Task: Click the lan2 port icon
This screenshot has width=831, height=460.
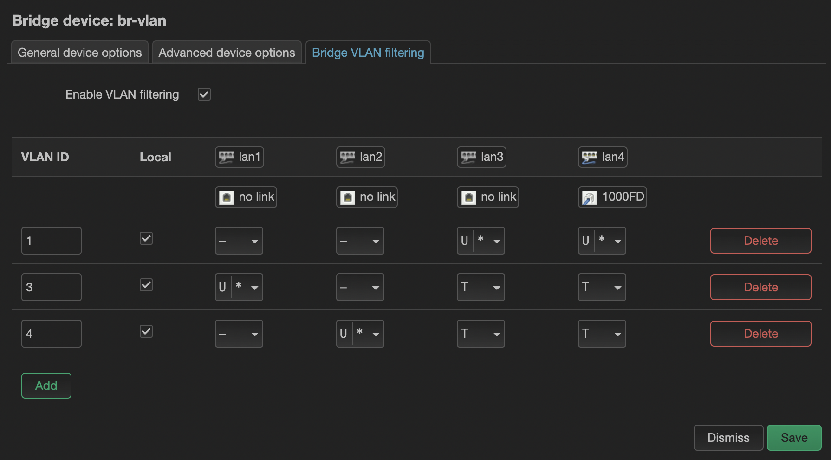Action: click(x=347, y=157)
